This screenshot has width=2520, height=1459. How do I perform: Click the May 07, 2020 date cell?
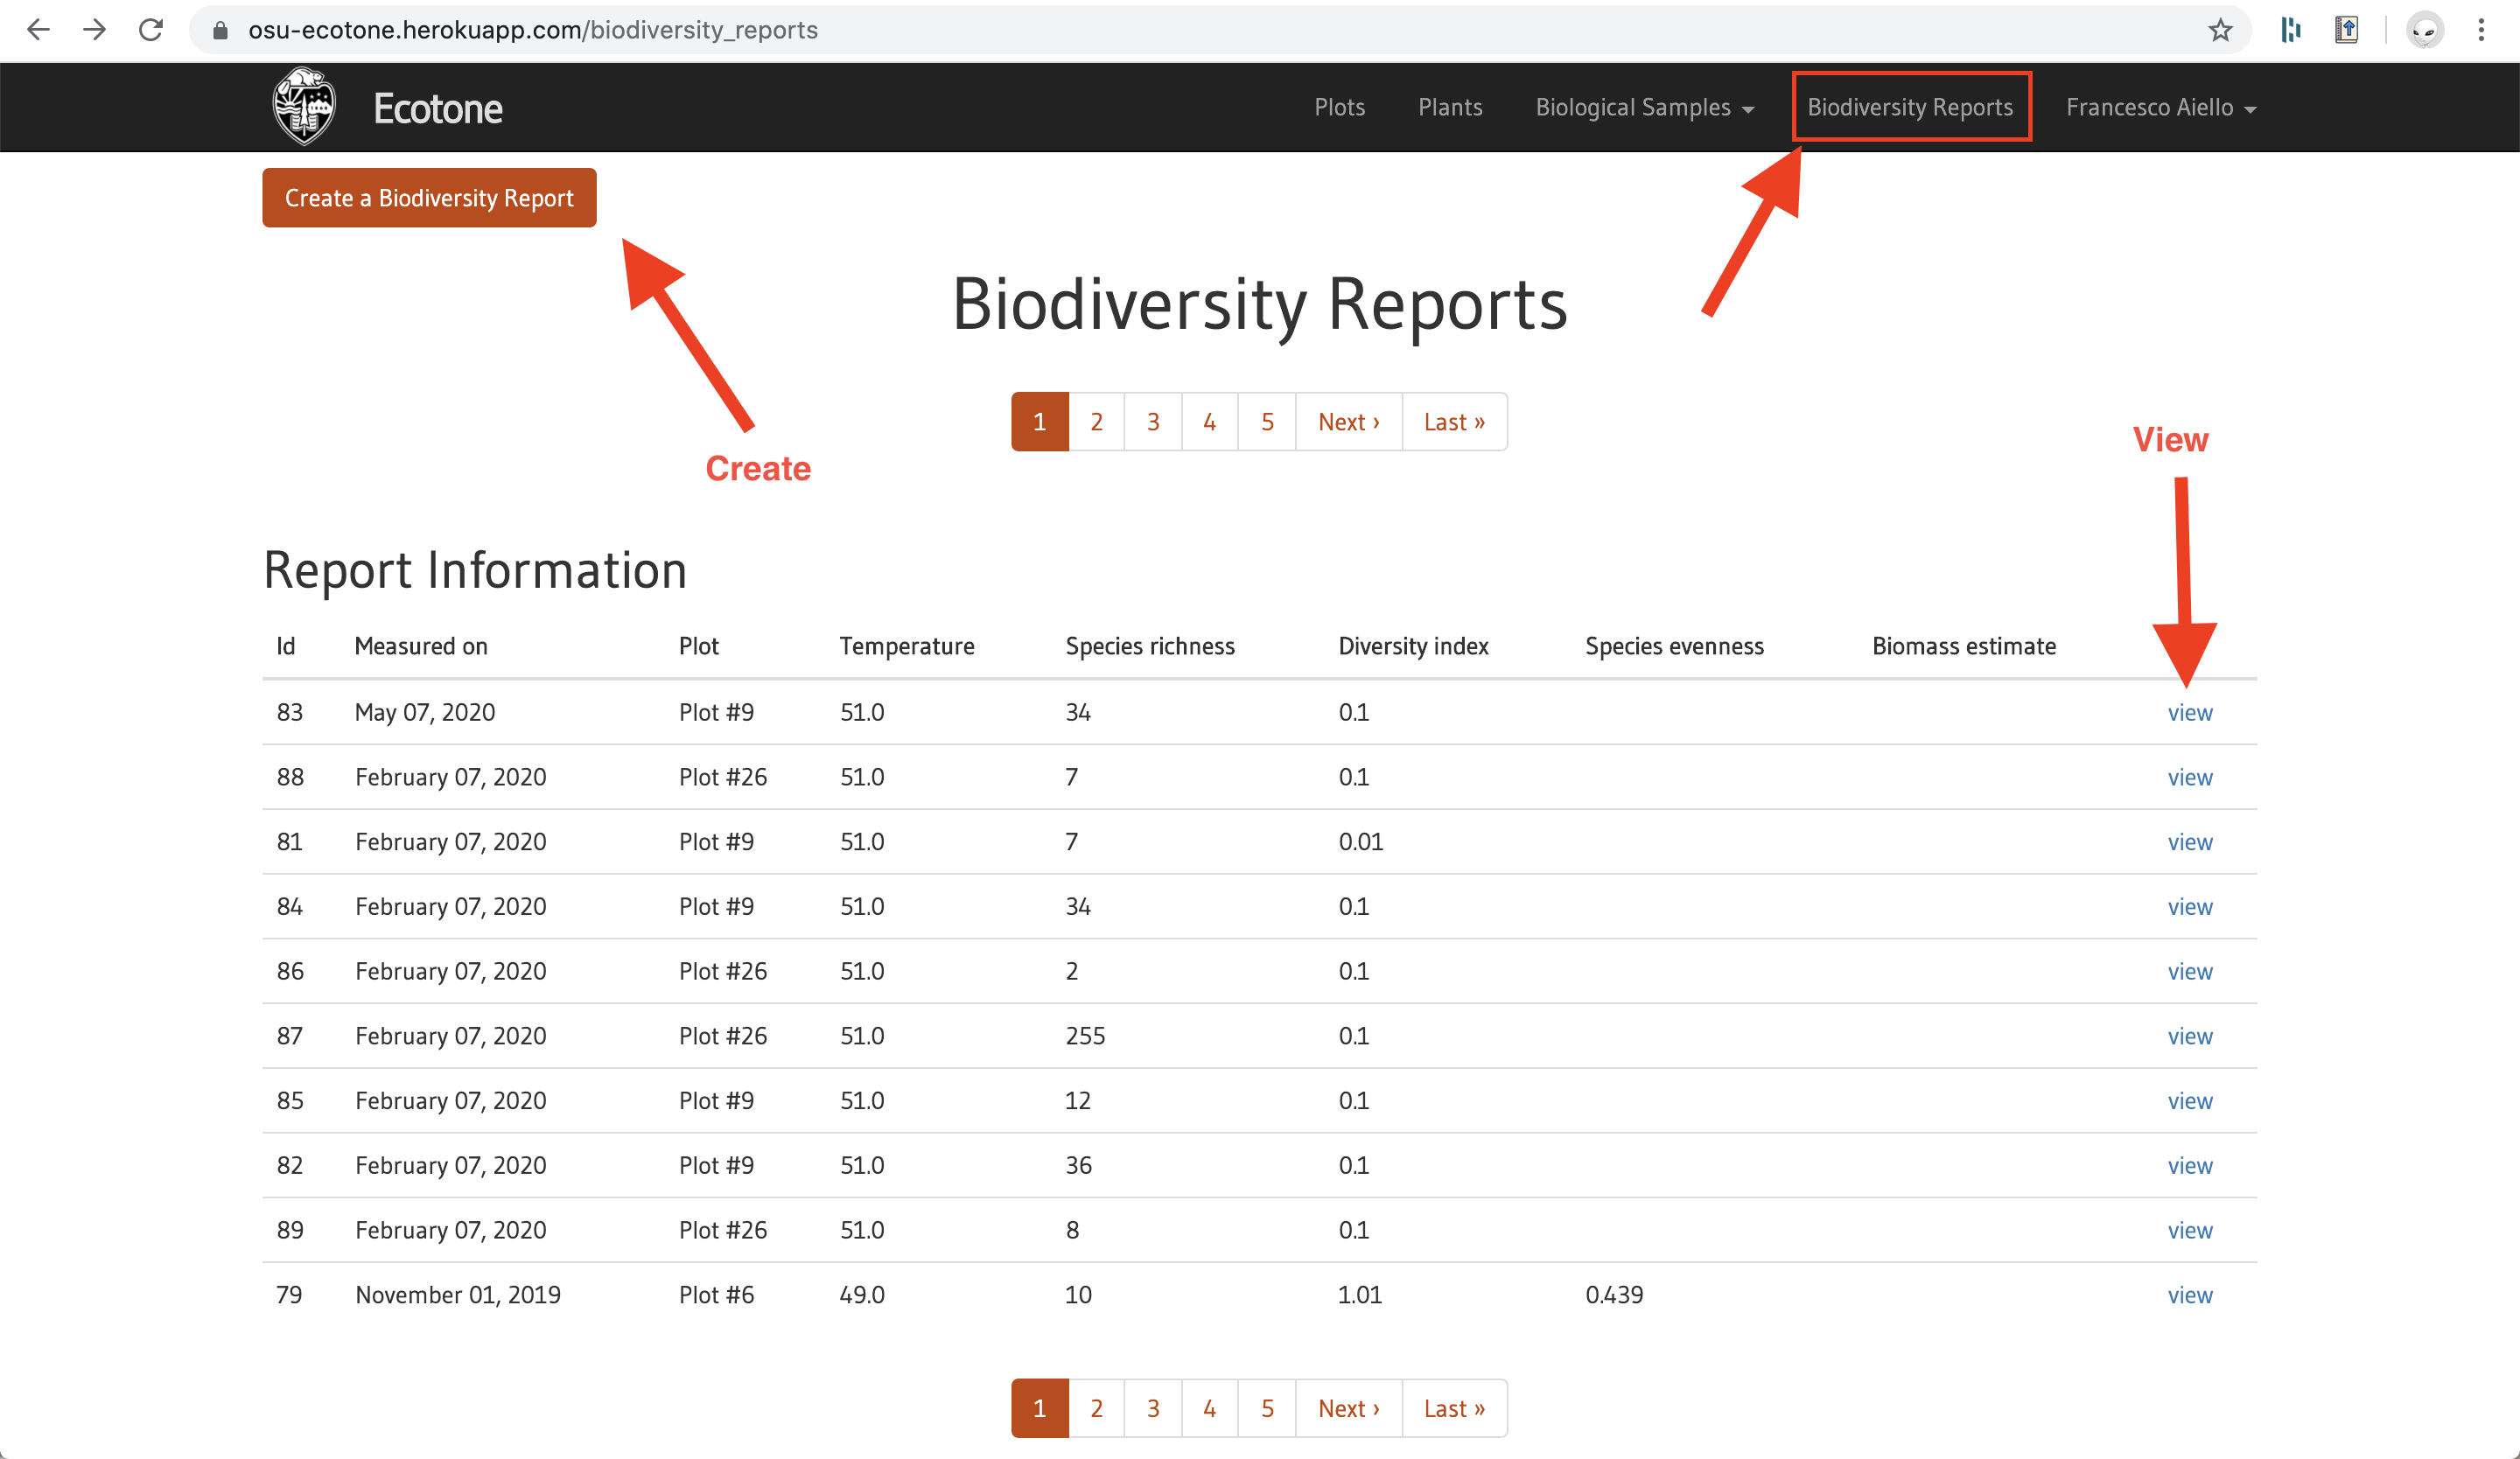pyautogui.click(x=425, y=713)
